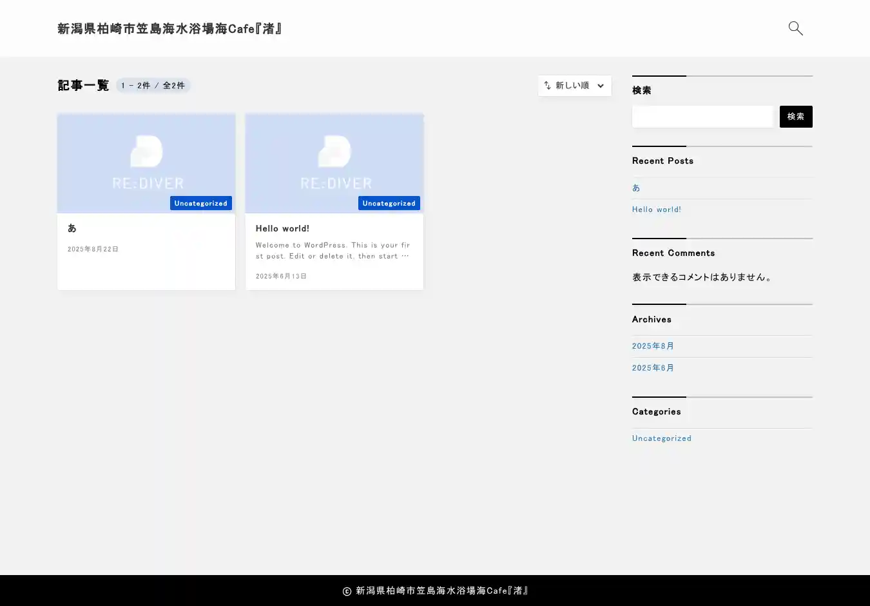Click あ in the Recent Posts list

[x=636, y=188]
